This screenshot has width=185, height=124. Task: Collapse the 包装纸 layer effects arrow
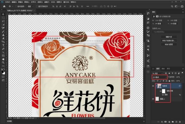181,86
